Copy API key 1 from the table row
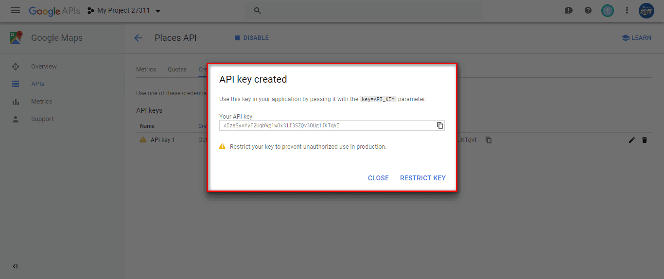664x279 pixels. 489,140
